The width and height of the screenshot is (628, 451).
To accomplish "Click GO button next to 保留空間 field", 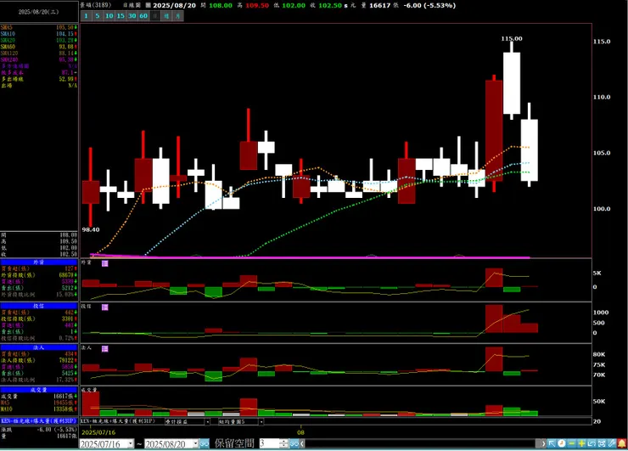I will click(294, 444).
